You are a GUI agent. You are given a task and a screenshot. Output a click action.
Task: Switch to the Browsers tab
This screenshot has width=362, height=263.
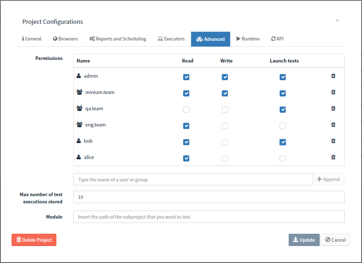click(65, 39)
